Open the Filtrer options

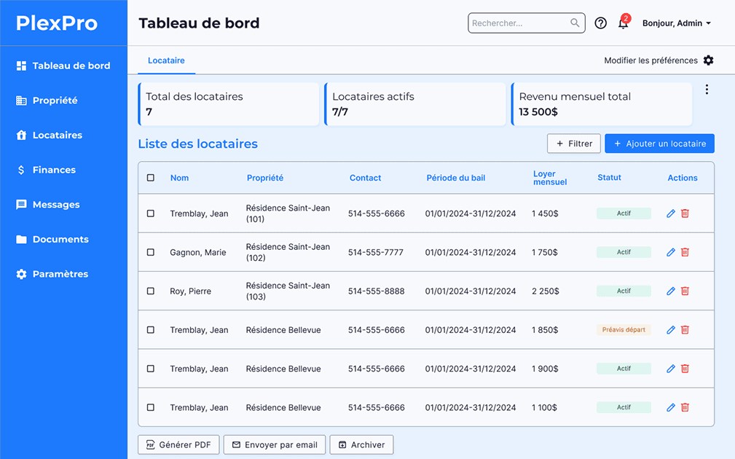click(574, 144)
